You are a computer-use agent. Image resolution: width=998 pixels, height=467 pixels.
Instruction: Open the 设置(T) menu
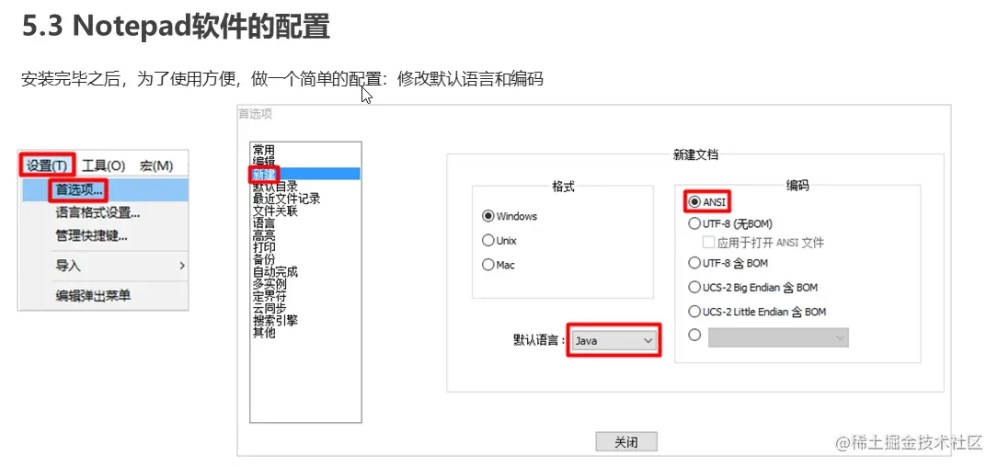pos(47,165)
